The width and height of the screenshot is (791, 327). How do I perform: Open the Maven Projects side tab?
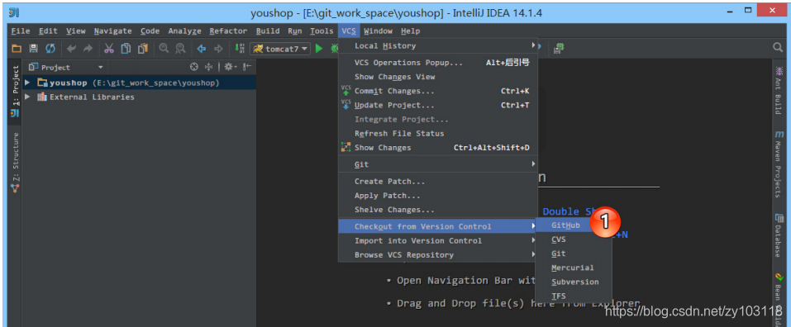click(779, 164)
